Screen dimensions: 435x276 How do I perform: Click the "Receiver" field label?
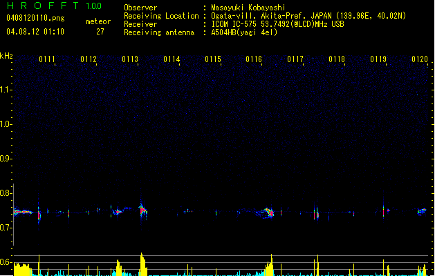point(140,24)
